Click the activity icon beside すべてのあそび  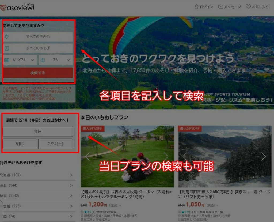click(7, 48)
